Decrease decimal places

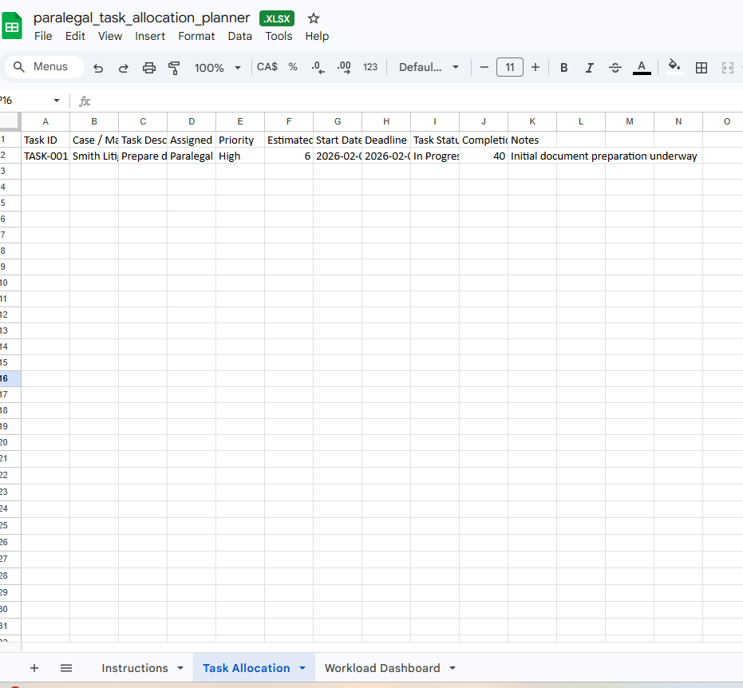pos(317,67)
